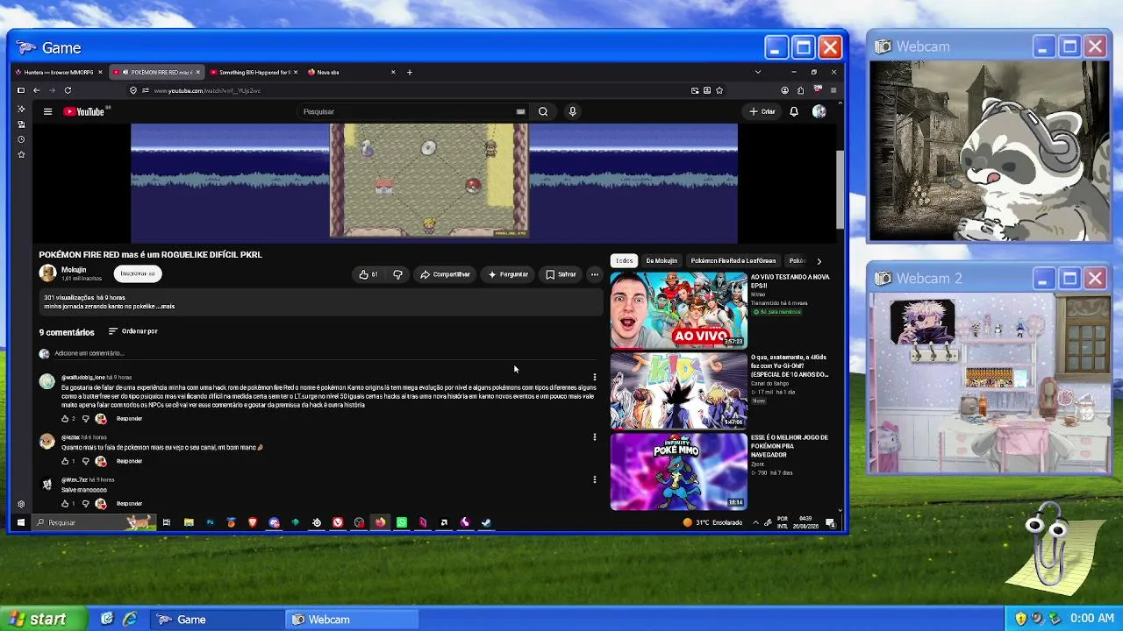Viewport: 1123px width, 631px height.
Task: Show more filter chips with the arrow
Action: (x=819, y=260)
